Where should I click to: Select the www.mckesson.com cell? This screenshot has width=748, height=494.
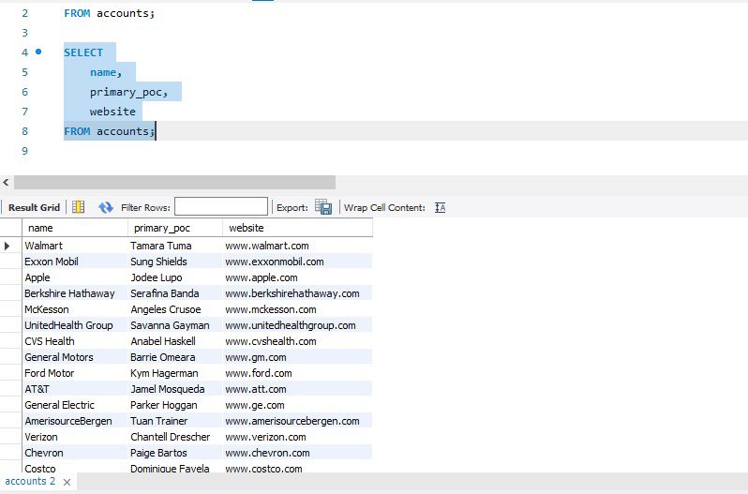297,309
